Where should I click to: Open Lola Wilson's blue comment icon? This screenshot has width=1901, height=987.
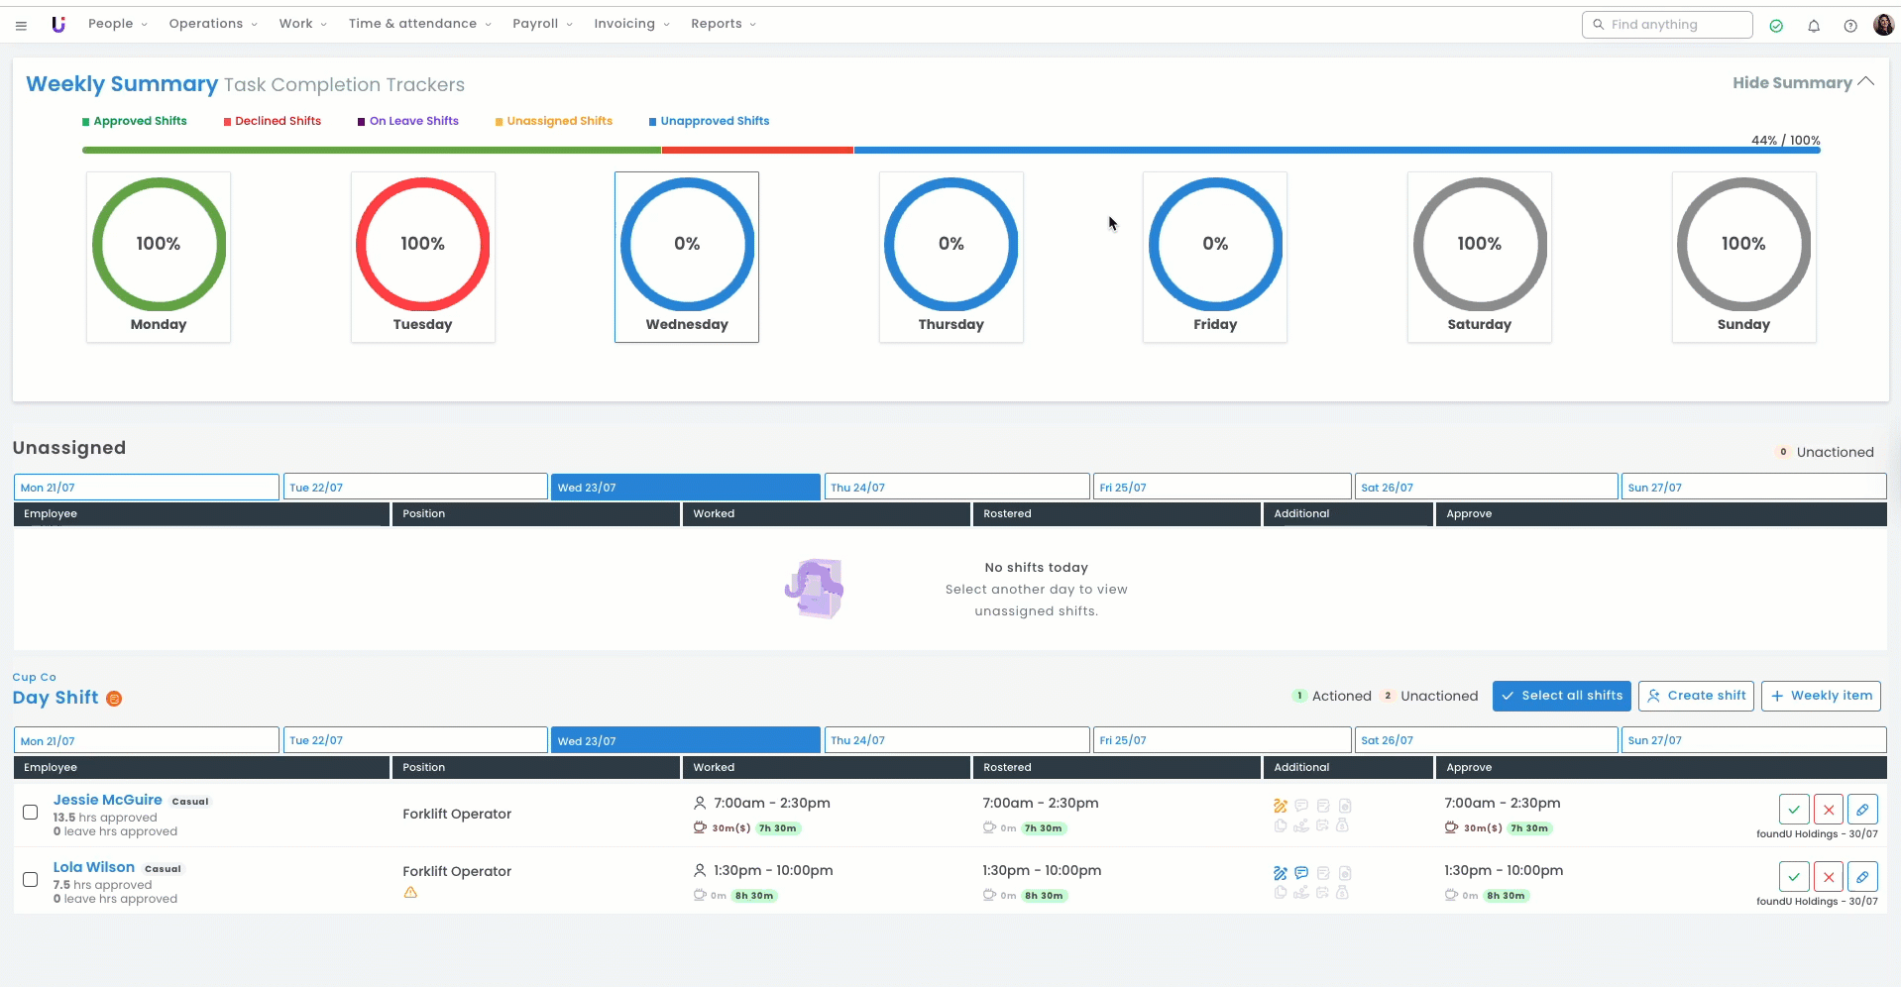click(x=1301, y=873)
